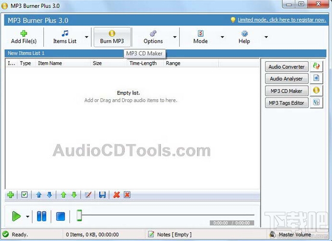This screenshot has height=241, width=332.
Task: Click the green Ready check status icon
Action: (x=6, y=234)
